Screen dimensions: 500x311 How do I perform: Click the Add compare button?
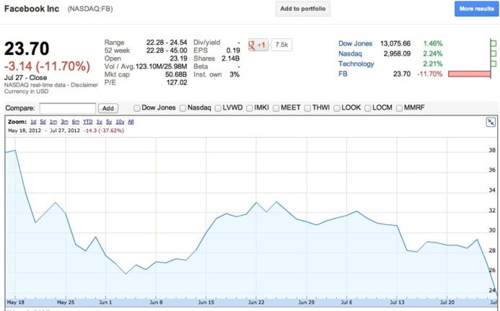(x=108, y=108)
